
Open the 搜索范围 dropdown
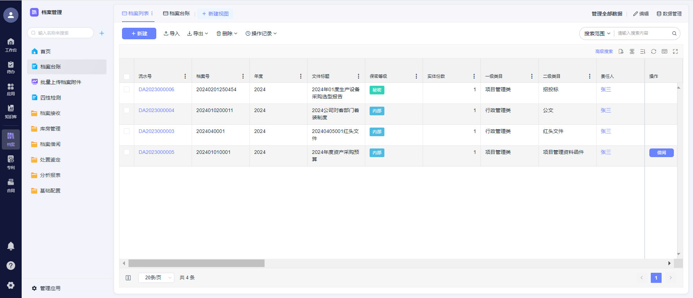pyautogui.click(x=597, y=34)
